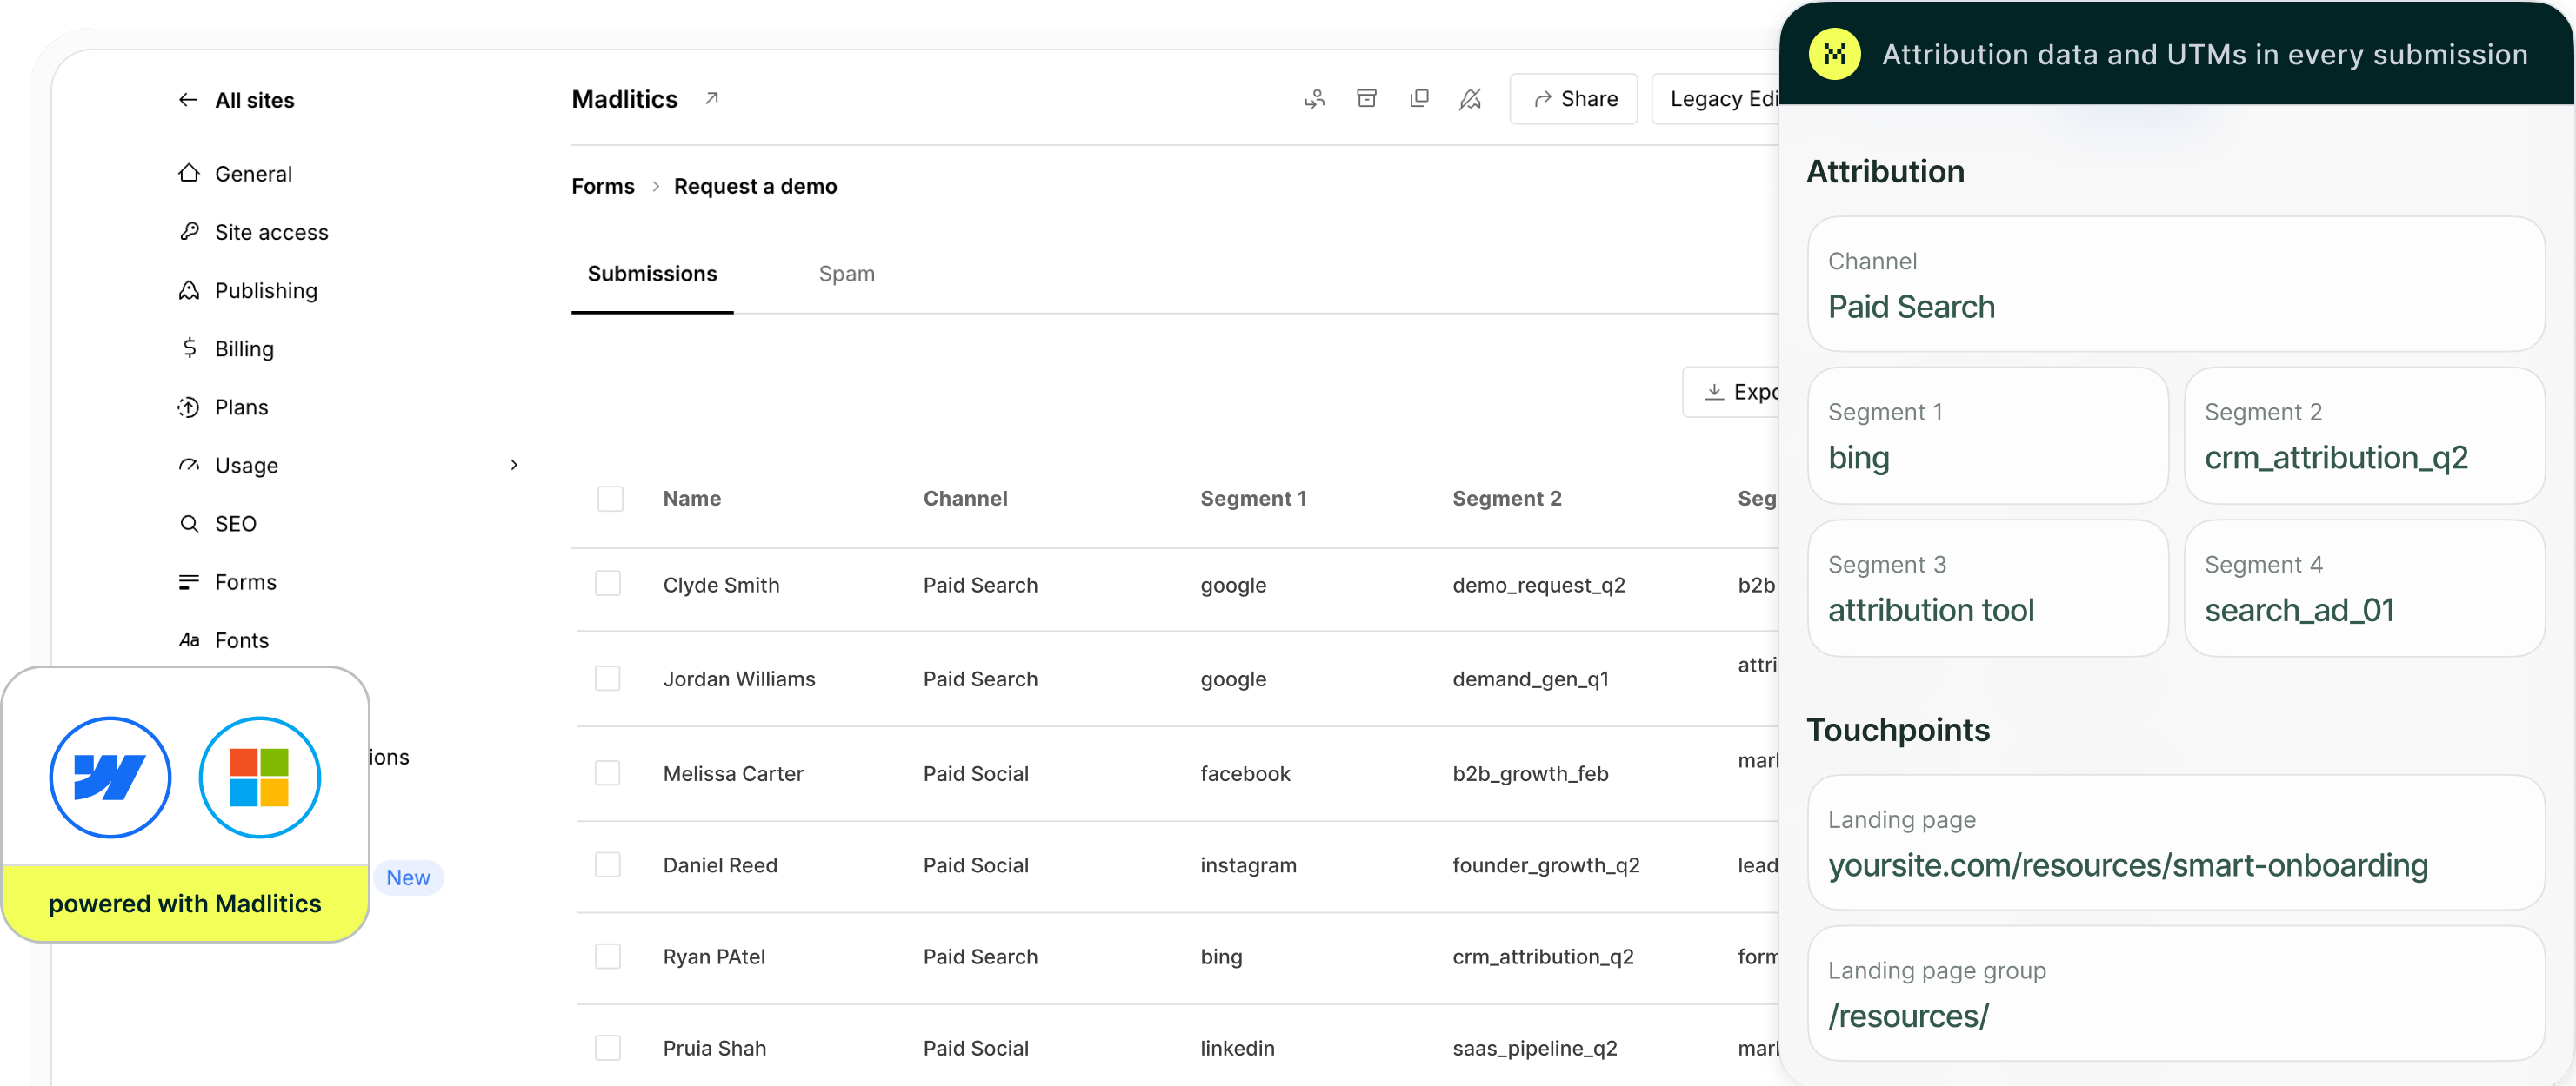2576x1086 pixels.
Task: Click the Madlitics logo in the banner
Action: tap(1835, 54)
